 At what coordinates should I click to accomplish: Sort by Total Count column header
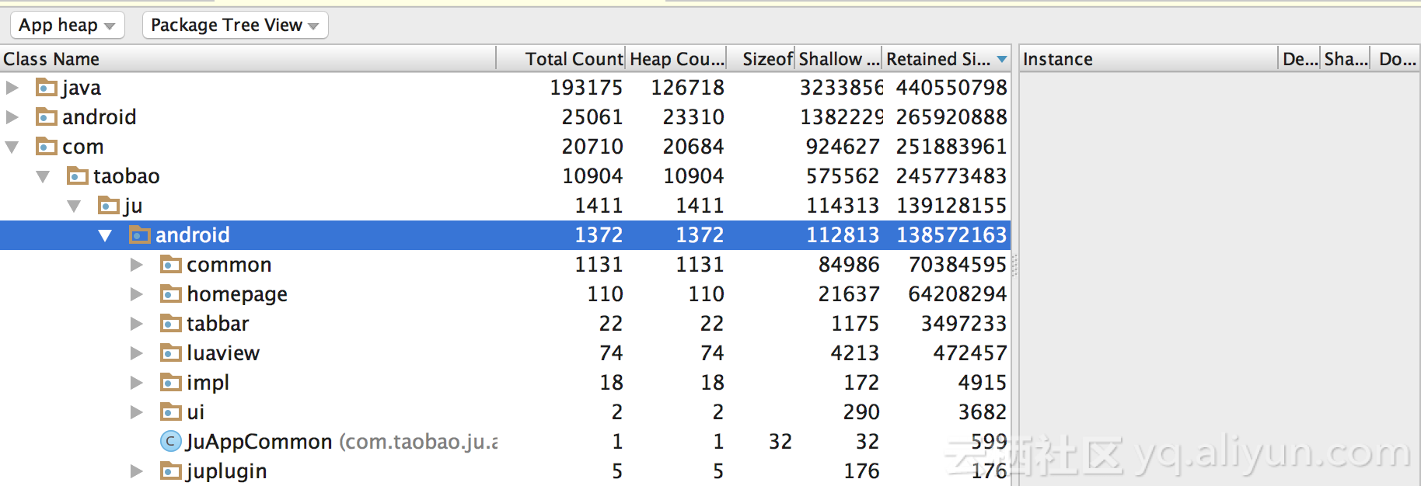[x=561, y=59]
